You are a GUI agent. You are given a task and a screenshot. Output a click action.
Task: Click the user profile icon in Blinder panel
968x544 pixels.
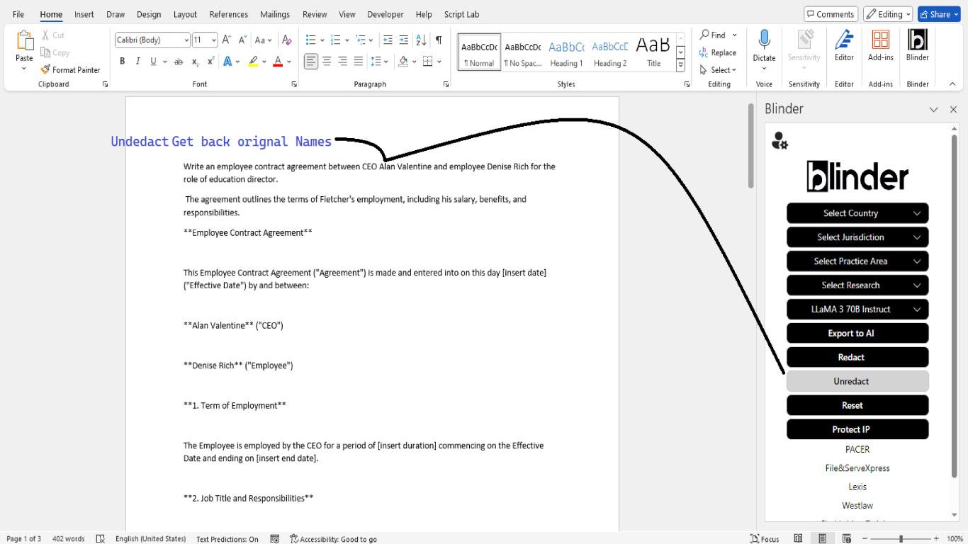pos(780,140)
